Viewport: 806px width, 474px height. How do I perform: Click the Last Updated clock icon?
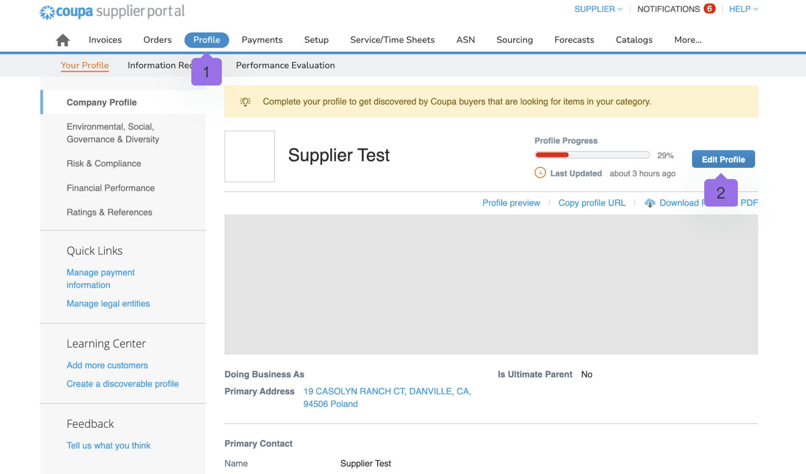(x=540, y=173)
